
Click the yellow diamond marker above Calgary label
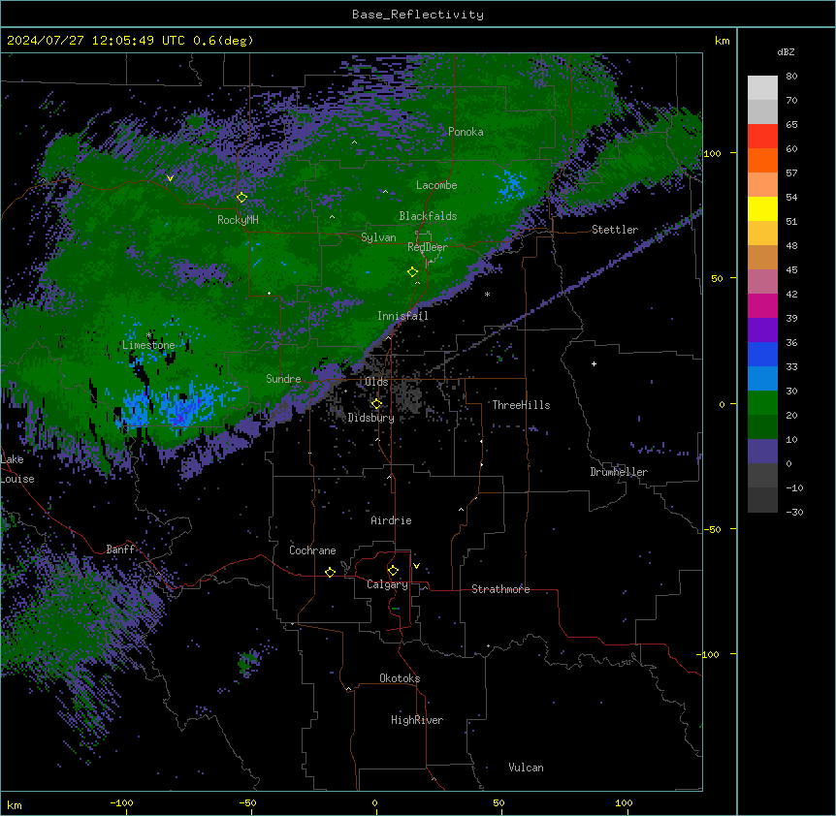click(x=393, y=571)
